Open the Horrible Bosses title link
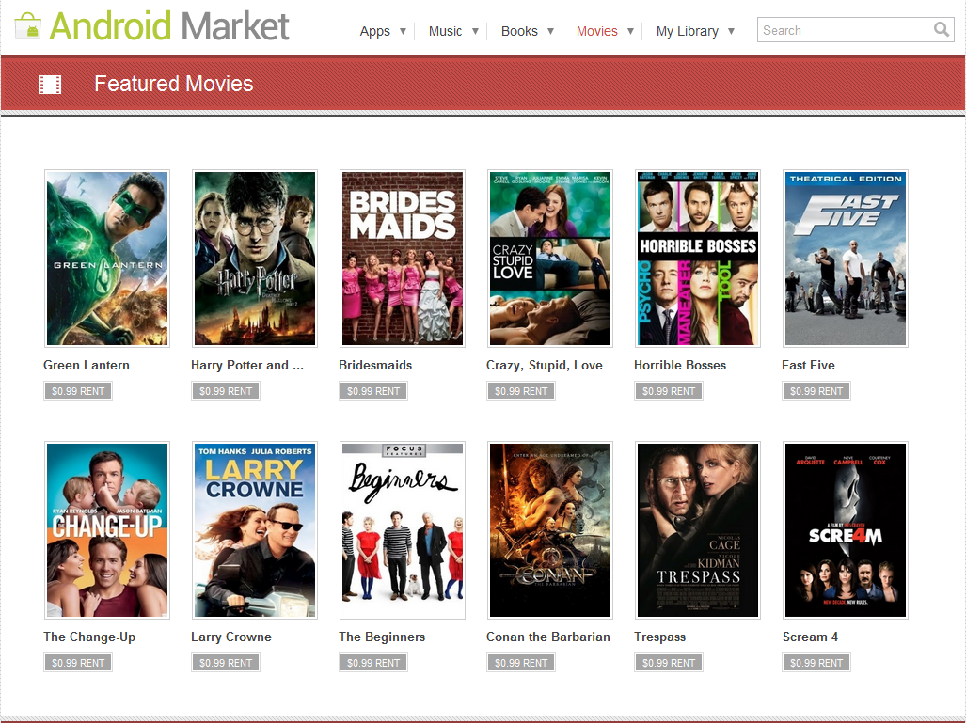This screenshot has height=723, width=966. click(x=679, y=365)
